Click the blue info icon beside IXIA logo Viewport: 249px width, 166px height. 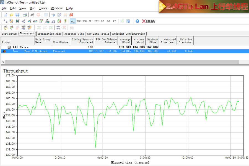138,21
